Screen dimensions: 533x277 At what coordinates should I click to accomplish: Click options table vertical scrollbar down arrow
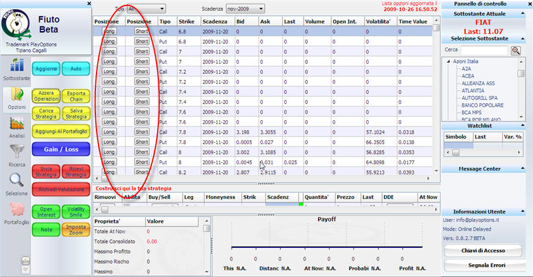pos(436,171)
